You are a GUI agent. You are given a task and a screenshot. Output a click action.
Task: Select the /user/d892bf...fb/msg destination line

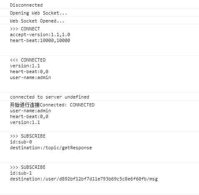click(84, 179)
